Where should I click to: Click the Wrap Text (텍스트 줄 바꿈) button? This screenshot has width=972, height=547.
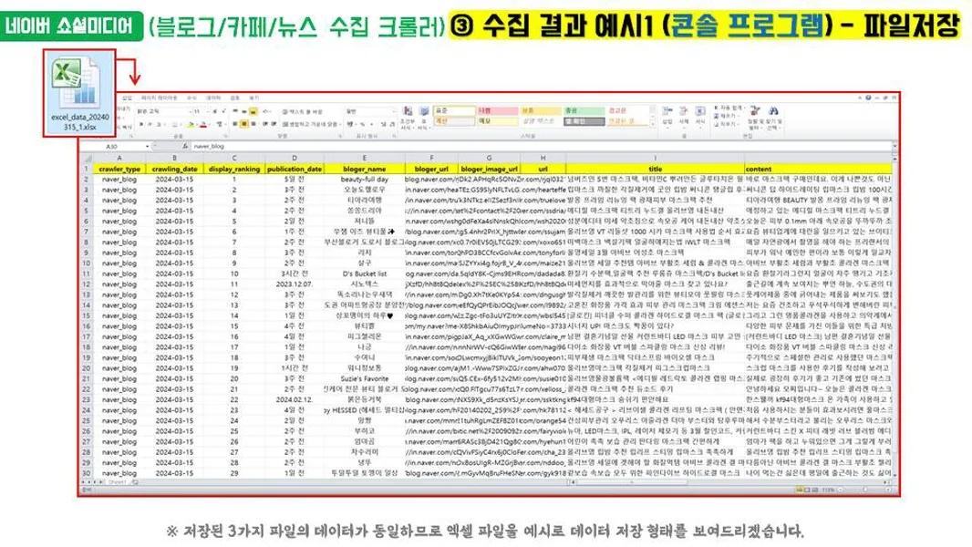303,111
